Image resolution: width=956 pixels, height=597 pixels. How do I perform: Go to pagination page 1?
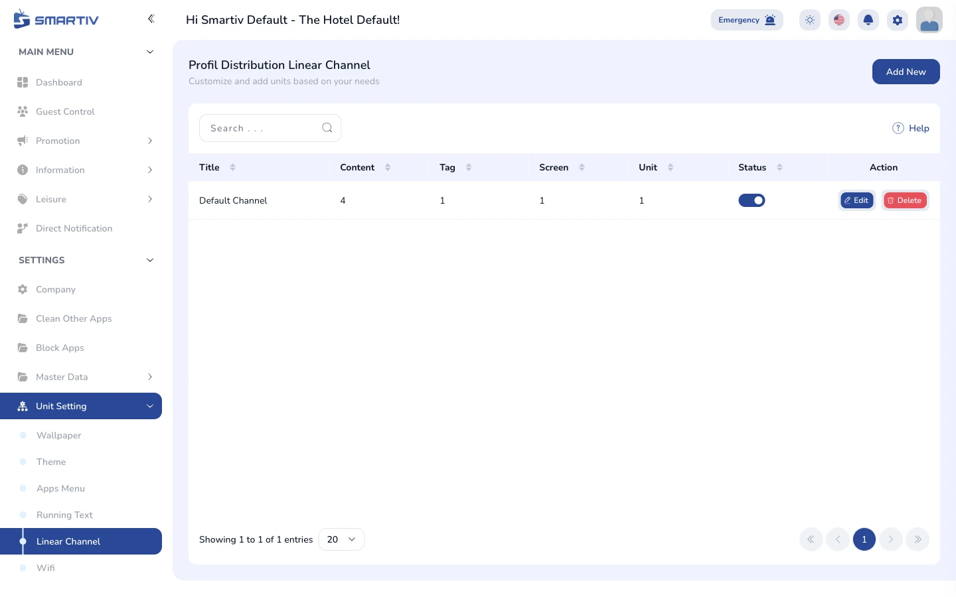pyautogui.click(x=864, y=539)
